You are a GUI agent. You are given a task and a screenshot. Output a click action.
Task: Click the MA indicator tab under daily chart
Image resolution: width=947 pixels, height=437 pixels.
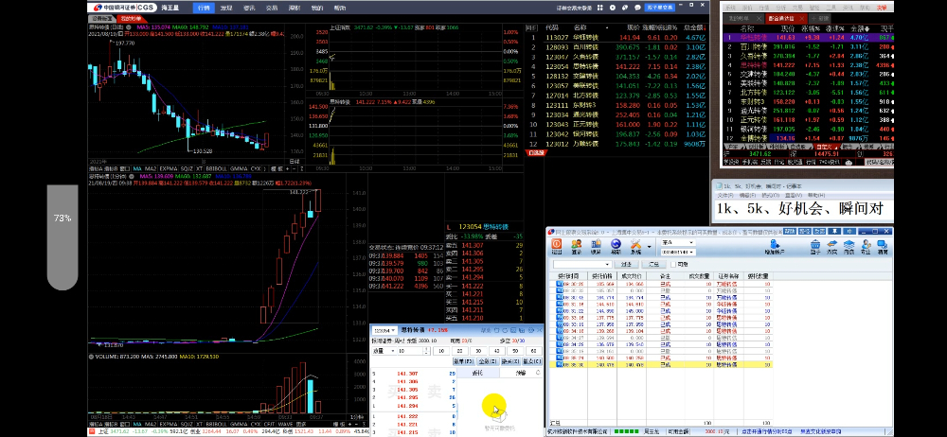point(137,169)
